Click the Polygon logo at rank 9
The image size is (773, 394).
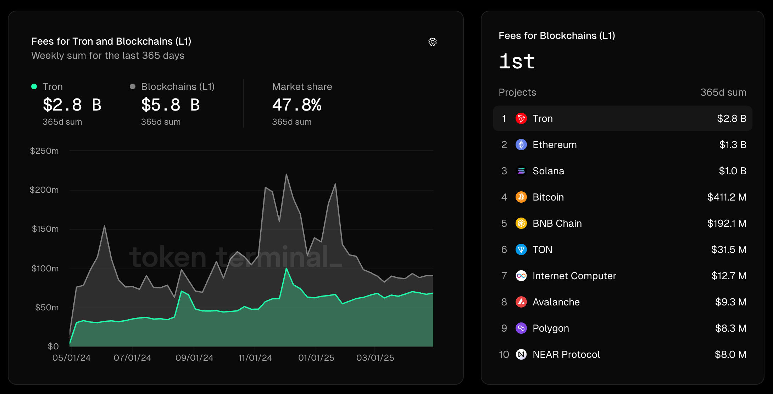(521, 328)
